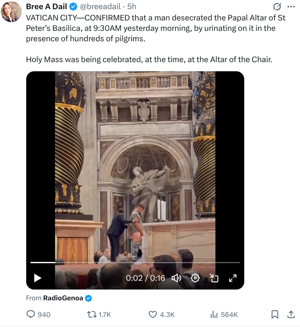Screen dimensions: 300x327
Task: Mute the video volume speaker icon
Action: click(177, 278)
